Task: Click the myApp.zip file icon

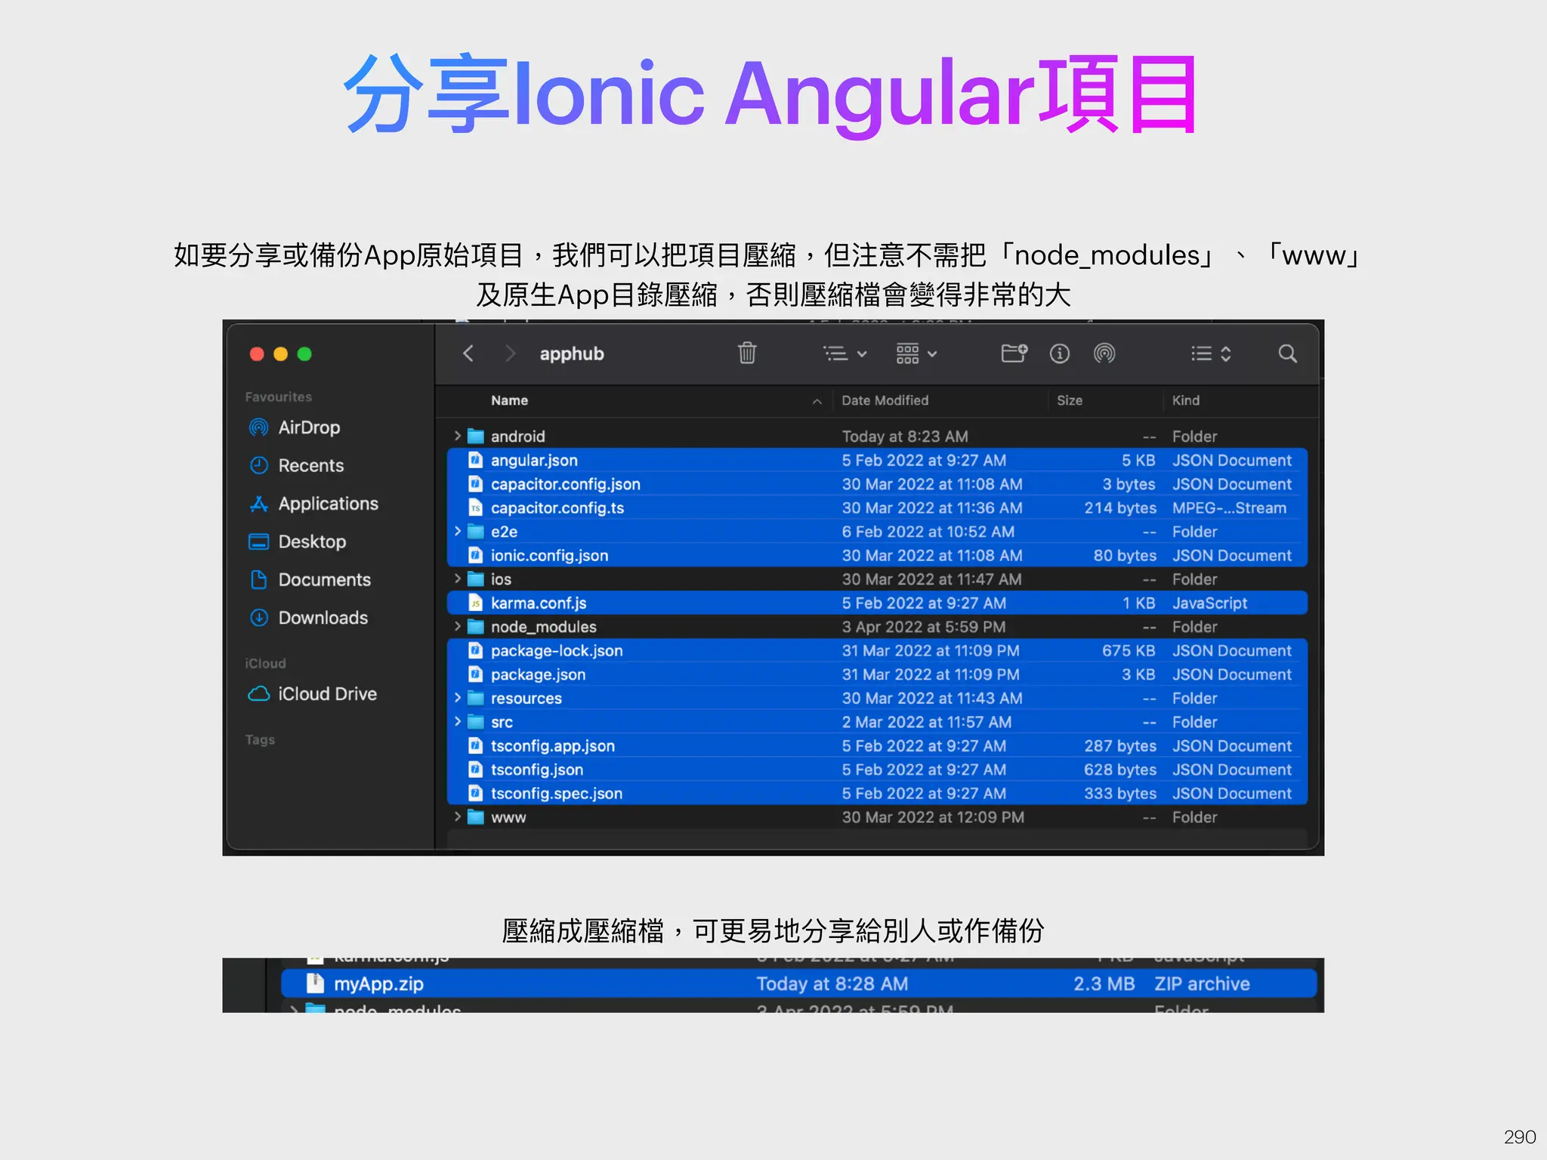Action: (x=314, y=983)
